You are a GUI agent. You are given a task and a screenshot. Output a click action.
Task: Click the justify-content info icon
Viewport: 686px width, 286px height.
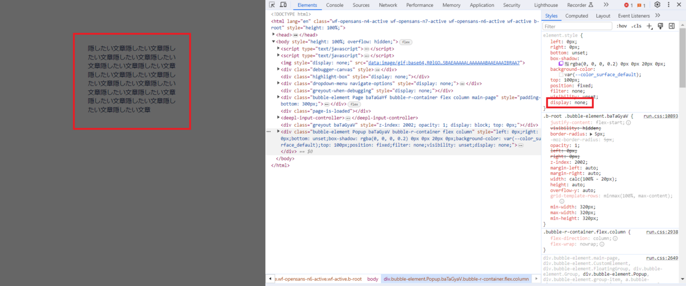(x=628, y=123)
